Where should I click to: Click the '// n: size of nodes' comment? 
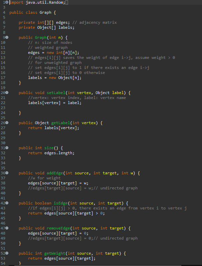click(x=50, y=42)
